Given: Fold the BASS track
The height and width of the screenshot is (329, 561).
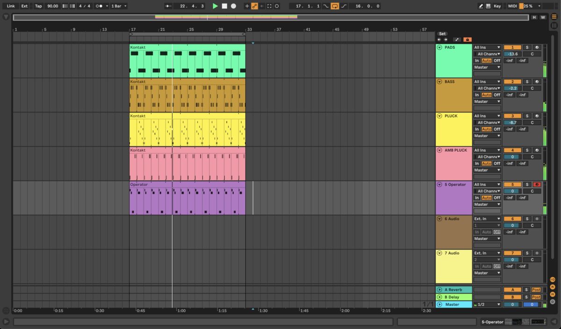Looking at the screenshot, I should tap(439, 82).
